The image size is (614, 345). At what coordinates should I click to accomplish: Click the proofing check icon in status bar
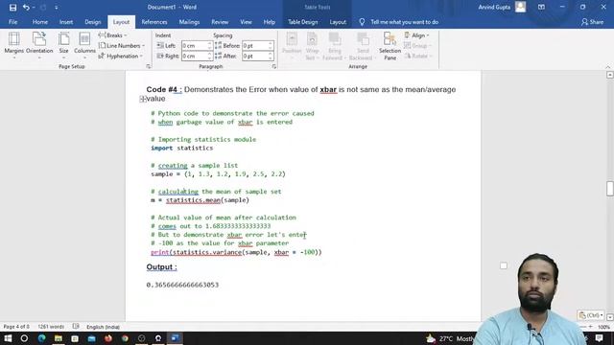click(x=76, y=326)
